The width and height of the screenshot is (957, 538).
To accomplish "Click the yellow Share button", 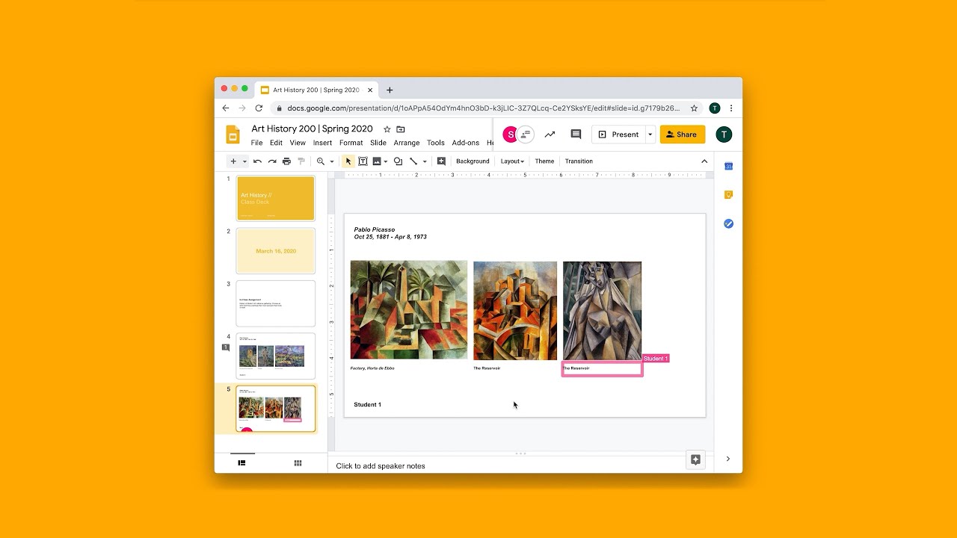I will (x=683, y=134).
